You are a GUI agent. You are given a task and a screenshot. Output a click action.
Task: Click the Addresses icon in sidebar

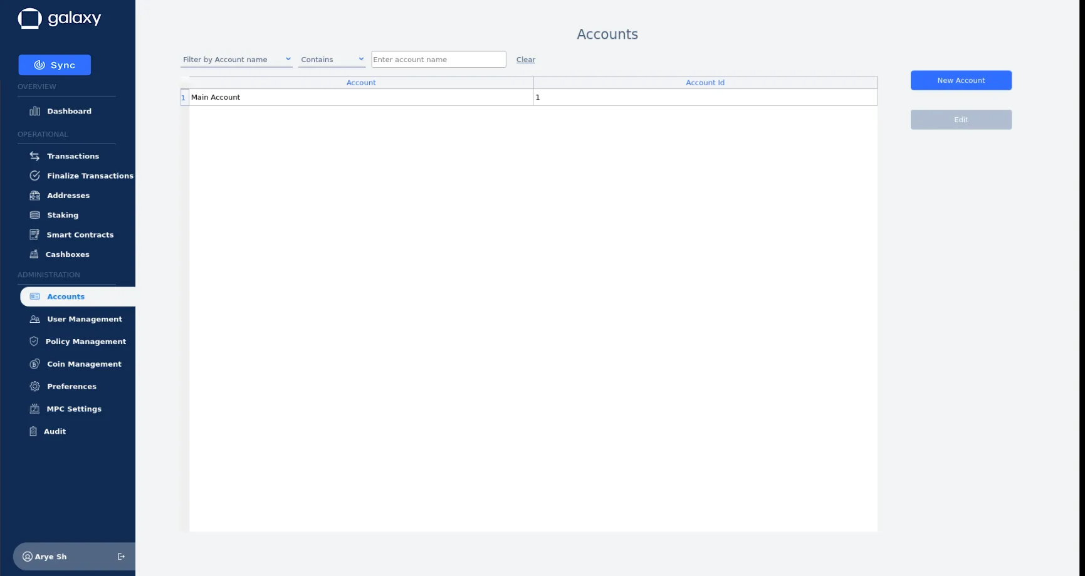click(x=35, y=196)
